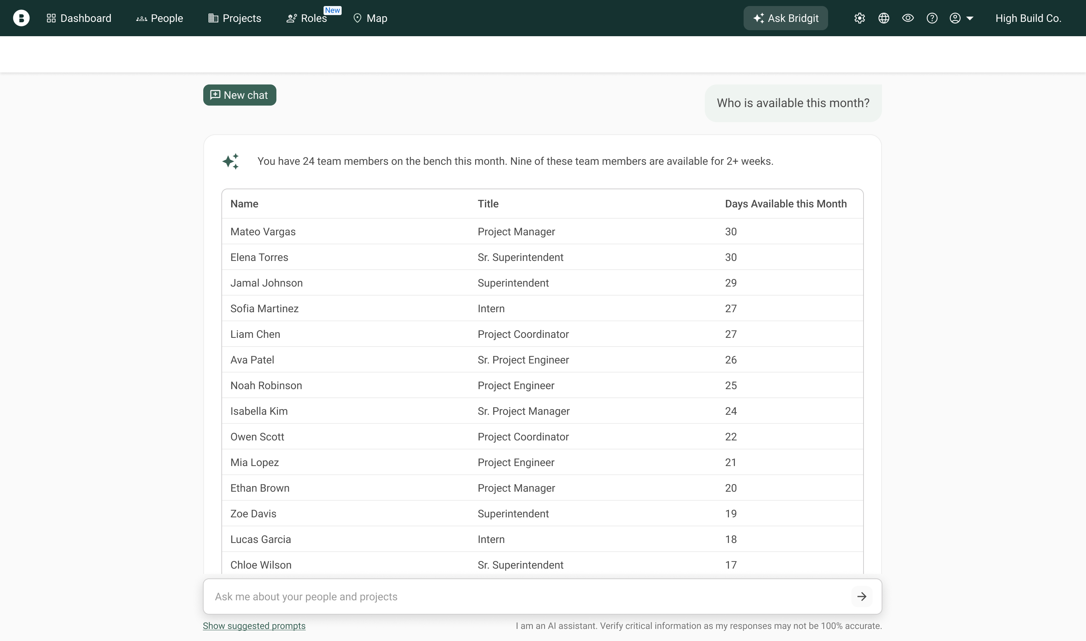1086x641 pixels.
Task: Open the Projects page
Action: 235,18
